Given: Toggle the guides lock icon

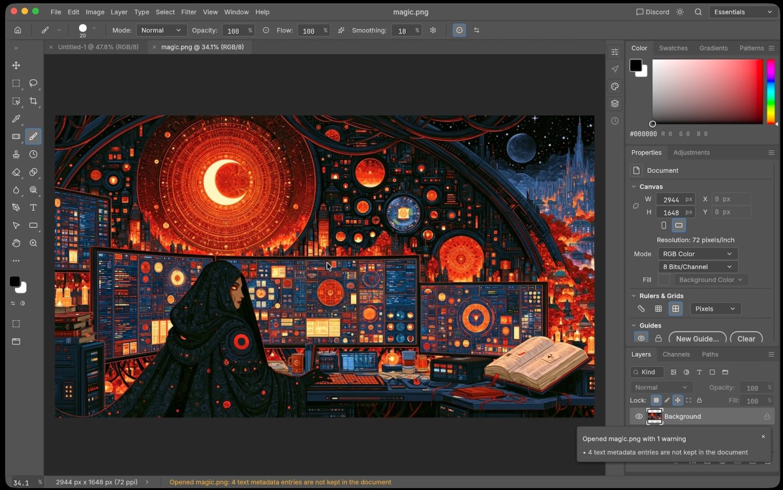Looking at the screenshot, I should (x=658, y=339).
